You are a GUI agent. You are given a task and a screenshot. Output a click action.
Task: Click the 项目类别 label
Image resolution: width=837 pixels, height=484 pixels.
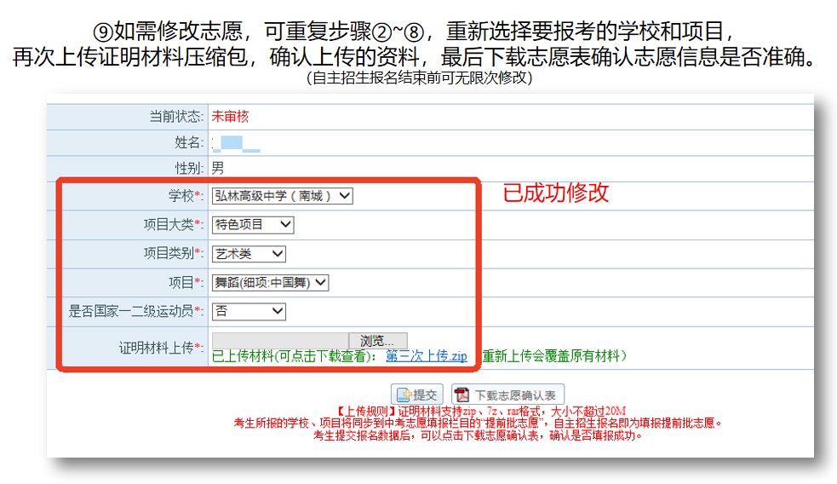(174, 254)
